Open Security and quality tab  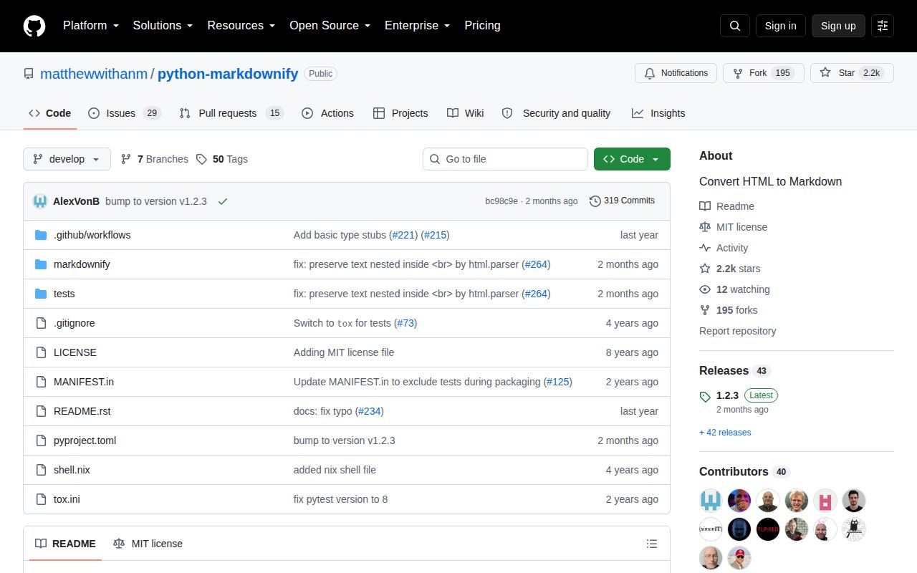coord(557,113)
